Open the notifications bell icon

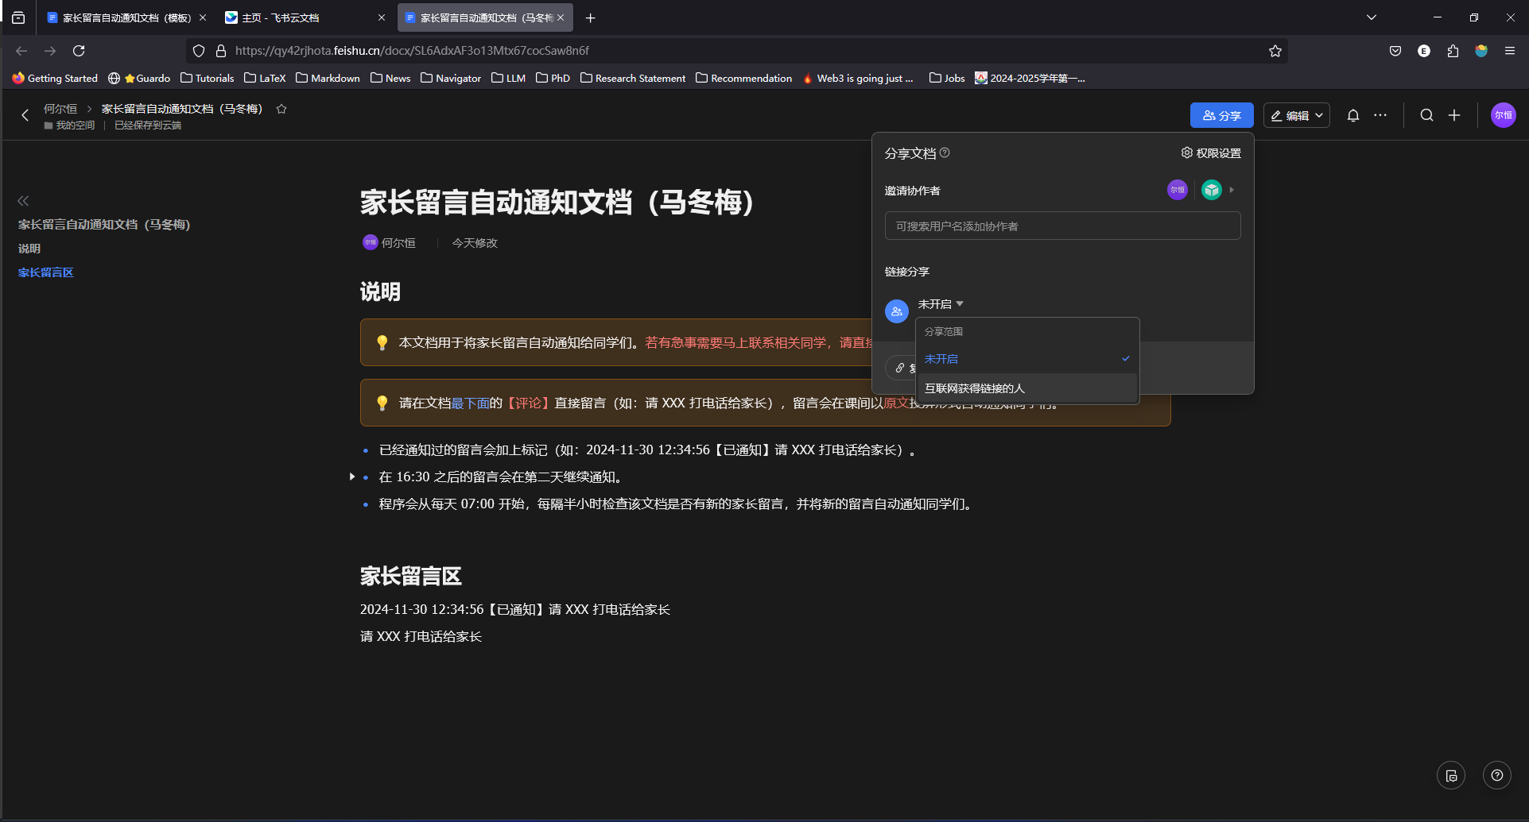[x=1353, y=115]
